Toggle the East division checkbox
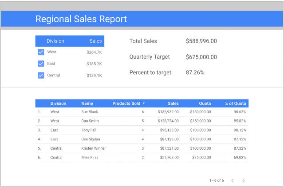284x187 pixels. [x=41, y=64]
